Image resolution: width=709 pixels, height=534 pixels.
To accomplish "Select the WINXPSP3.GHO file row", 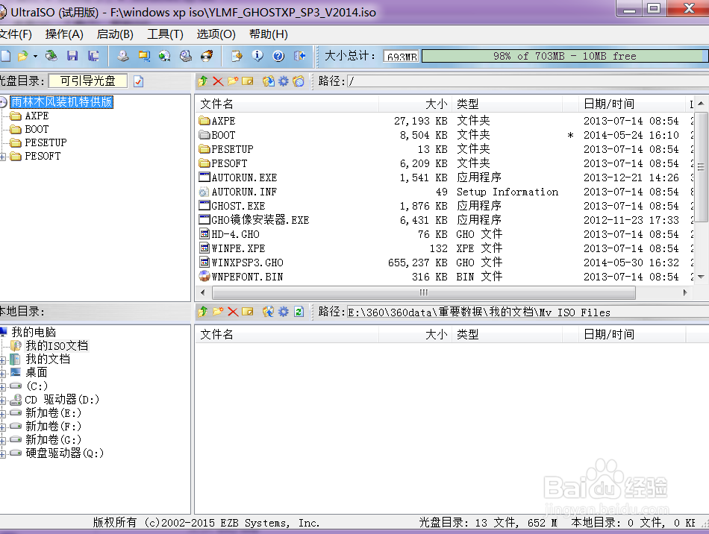I will pyautogui.click(x=446, y=263).
